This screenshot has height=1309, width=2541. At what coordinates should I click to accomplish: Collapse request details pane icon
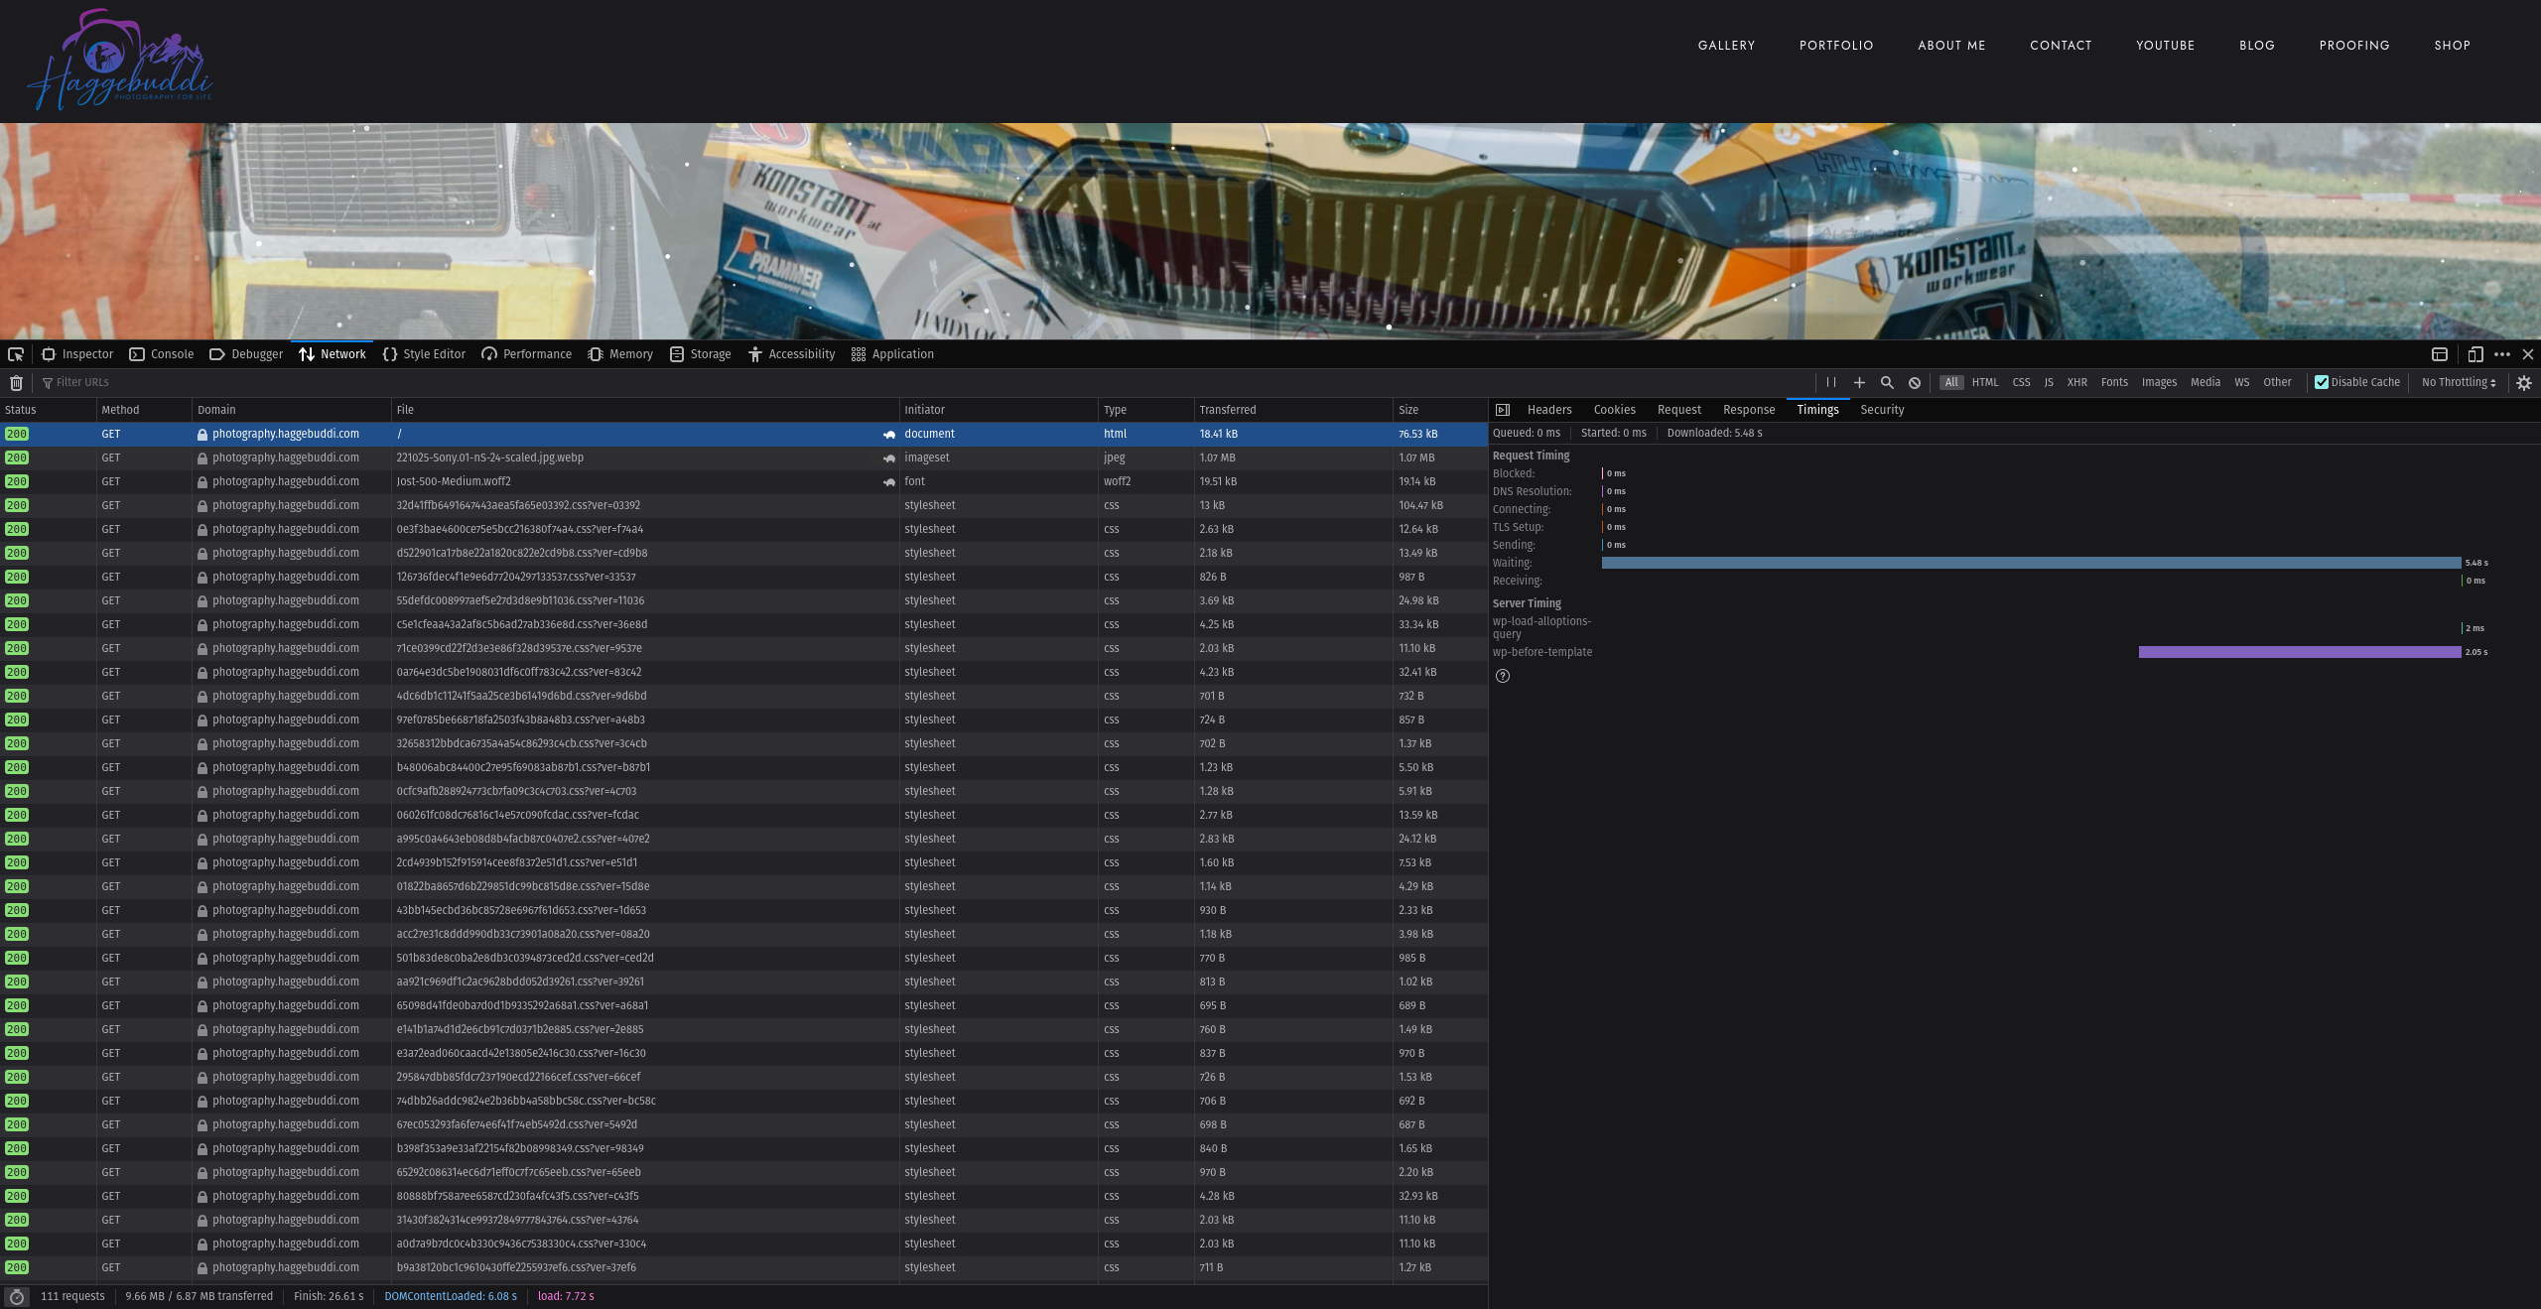pos(1503,410)
